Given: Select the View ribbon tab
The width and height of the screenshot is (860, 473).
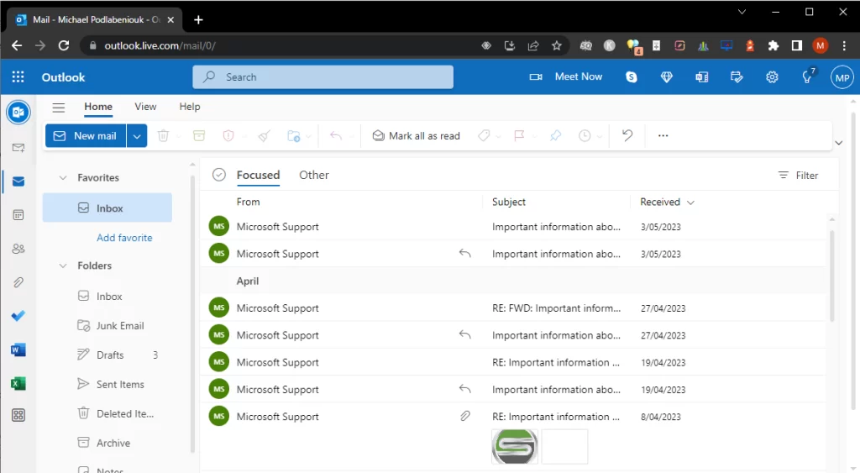Looking at the screenshot, I should coord(145,107).
